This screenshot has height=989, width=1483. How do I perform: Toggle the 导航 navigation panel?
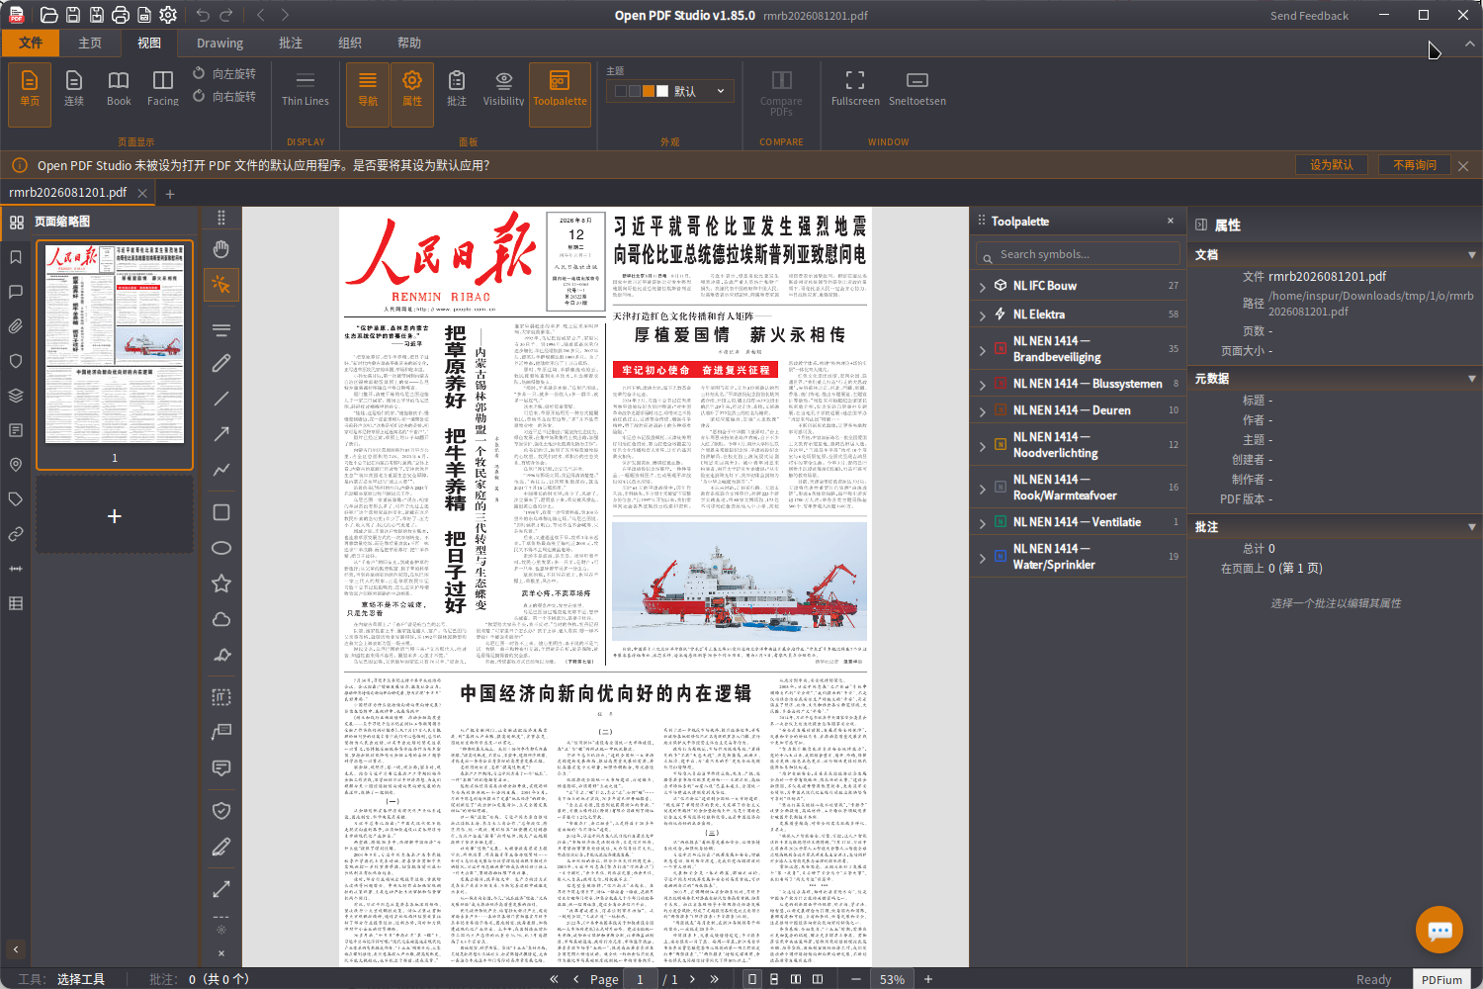point(368,95)
